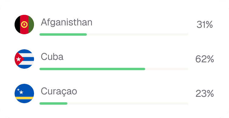This screenshot has height=118, width=229.
Task: Click the unfilled gray track of Curaçao's bar
Action: coord(128,103)
